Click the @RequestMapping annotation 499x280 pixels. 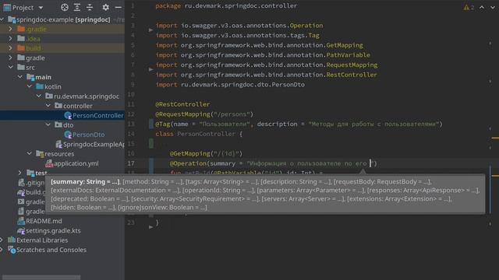tap(183, 114)
